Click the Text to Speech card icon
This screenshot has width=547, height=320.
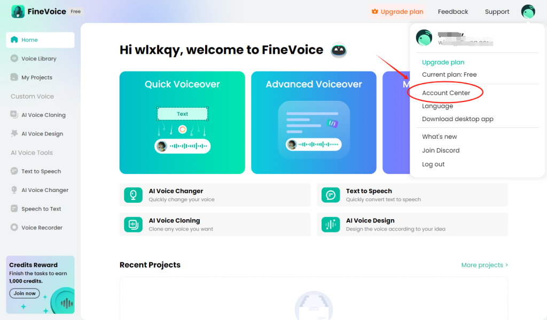(330, 195)
